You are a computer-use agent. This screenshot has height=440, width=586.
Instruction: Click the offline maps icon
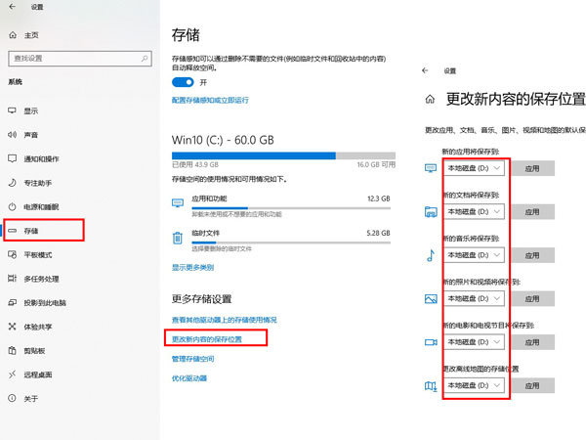click(431, 386)
